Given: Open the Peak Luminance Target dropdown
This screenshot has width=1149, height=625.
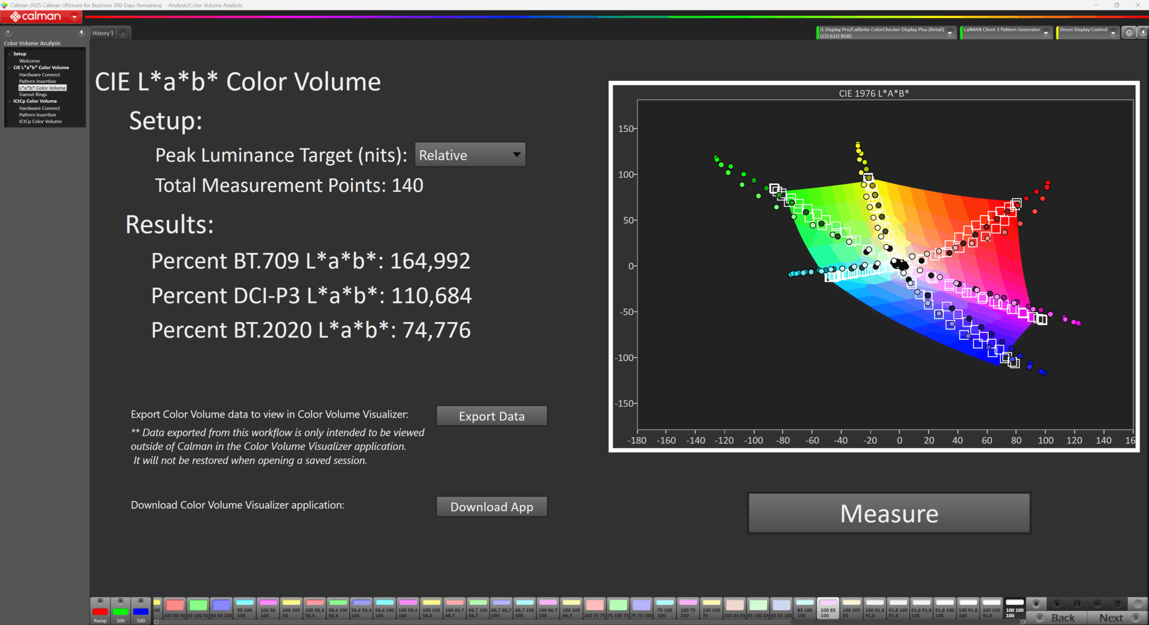Looking at the screenshot, I should 469,155.
